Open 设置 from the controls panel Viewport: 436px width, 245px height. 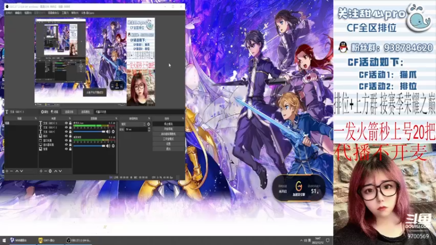168,144
